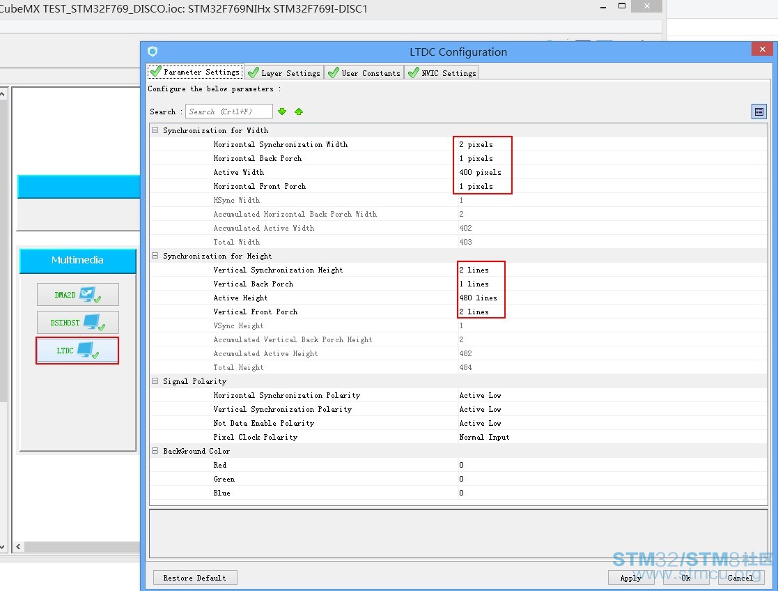Close the CubeMX main window
Screen dimensions: 778x591
tap(646, 6)
